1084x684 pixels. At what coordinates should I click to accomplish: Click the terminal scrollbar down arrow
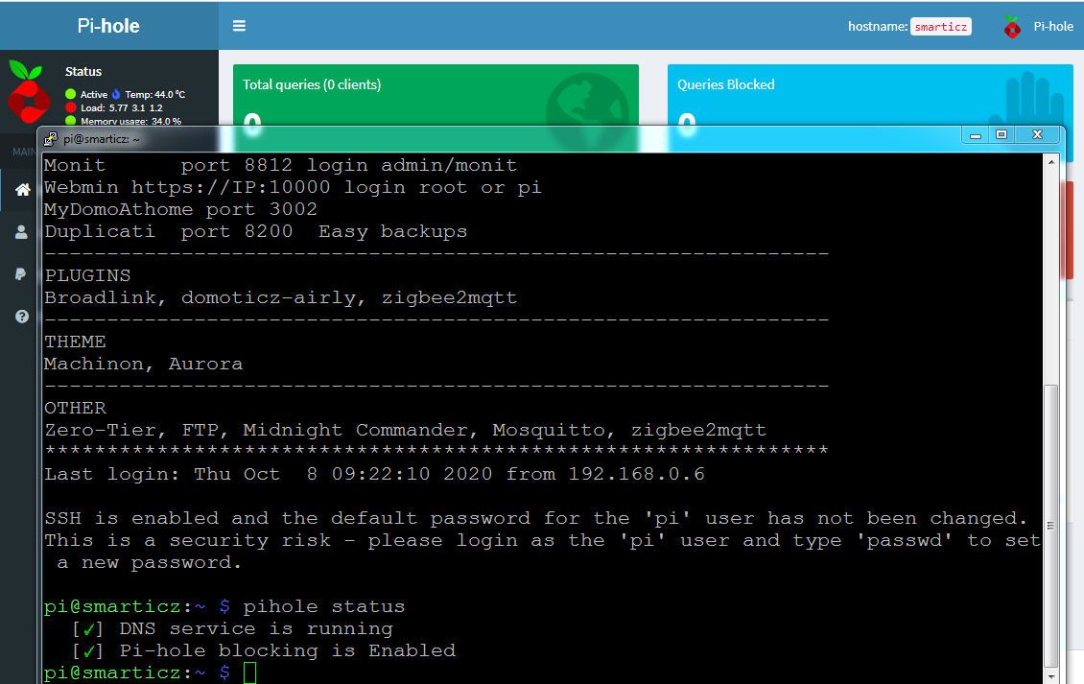coord(1050,676)
